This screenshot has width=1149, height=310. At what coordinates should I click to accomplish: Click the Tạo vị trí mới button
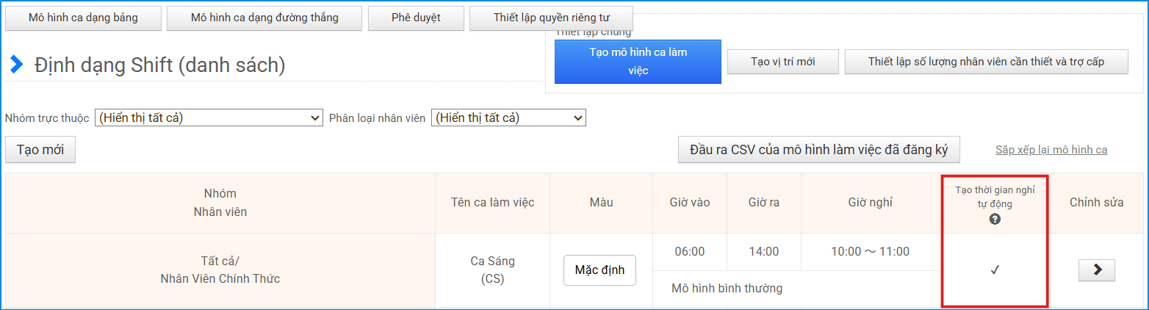pyautogui.click(x=782, y=62)
